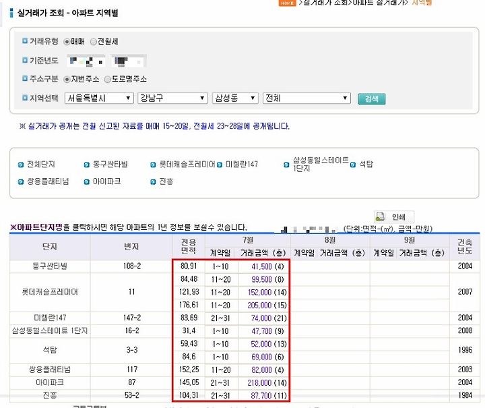485x408 pixels.
Task: Open 진흥 complex name in table
Action: [x=50, y=395]
